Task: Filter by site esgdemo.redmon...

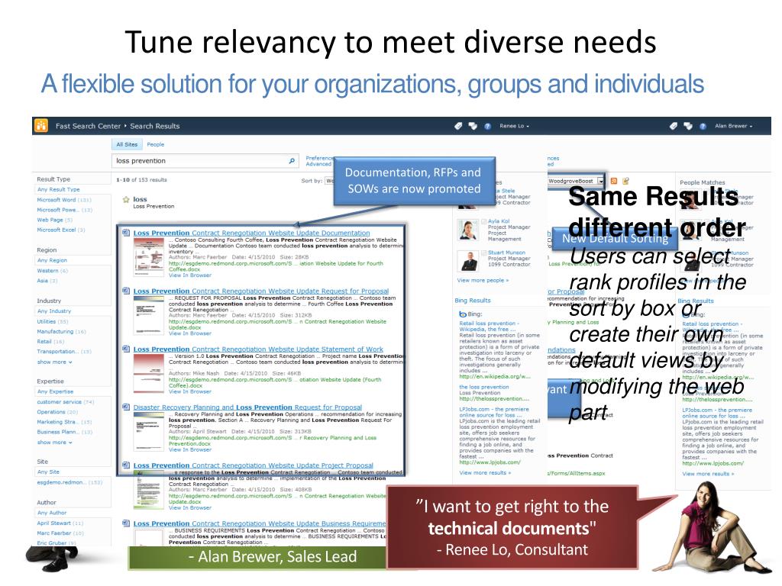Action: [x=69, y=482]
